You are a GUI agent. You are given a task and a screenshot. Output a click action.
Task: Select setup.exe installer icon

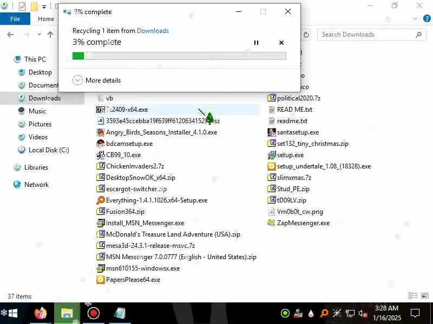pyautogui.click(x=272, y=155)
